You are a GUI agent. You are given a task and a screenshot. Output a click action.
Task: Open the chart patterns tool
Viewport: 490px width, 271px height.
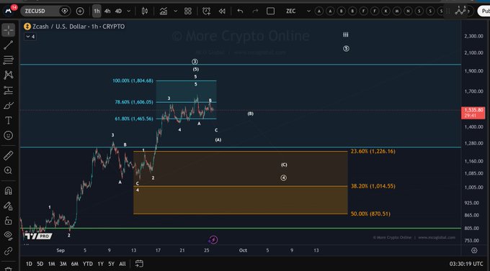point(9,75)
